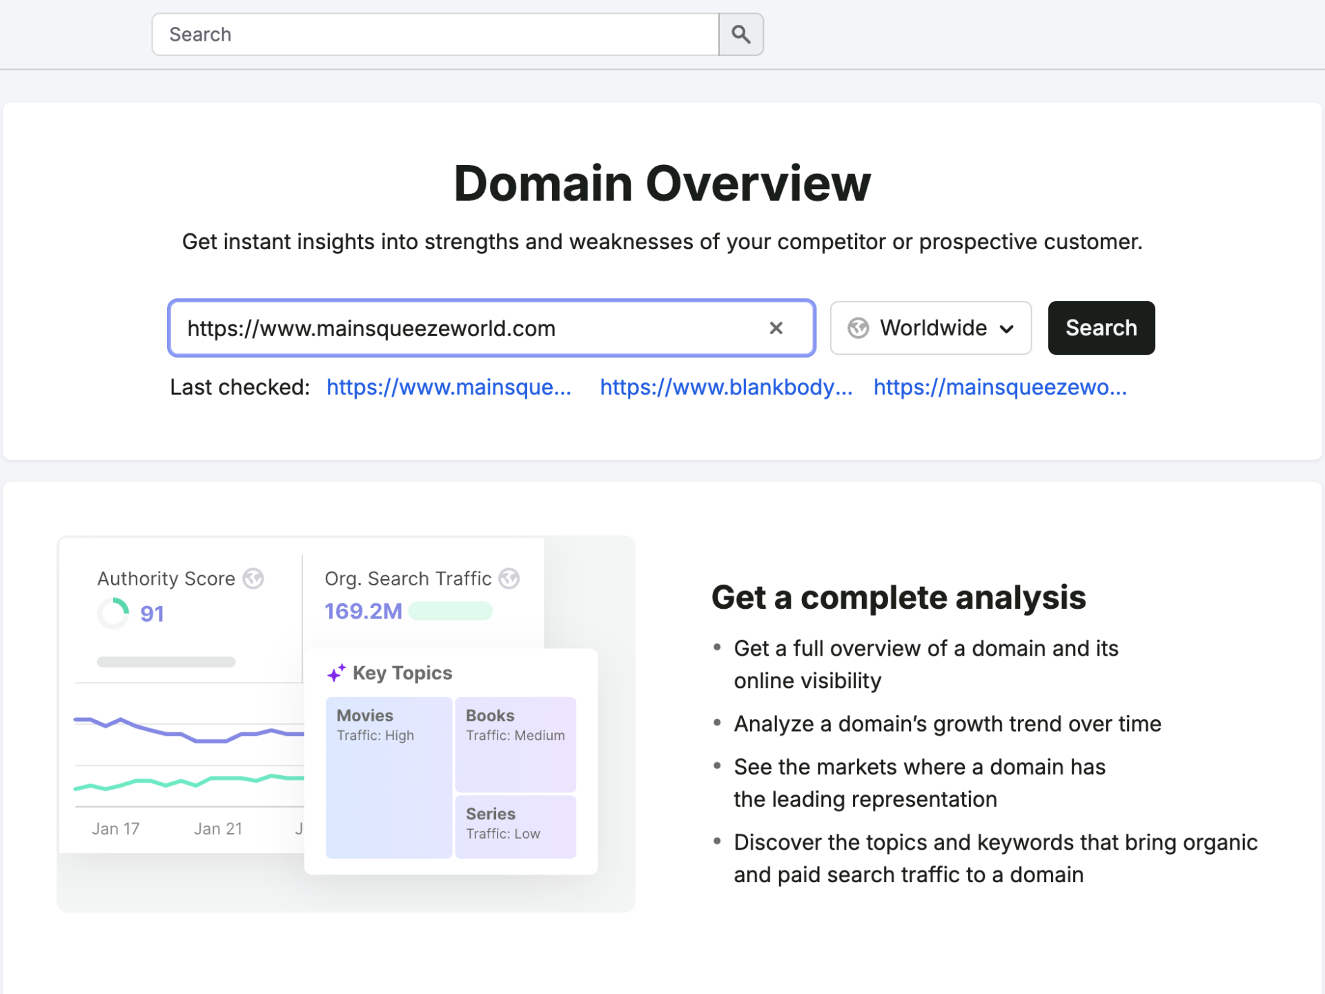Click the Get a complete analysis heading
1325x994 pixels.
click(x=899, y=597)
